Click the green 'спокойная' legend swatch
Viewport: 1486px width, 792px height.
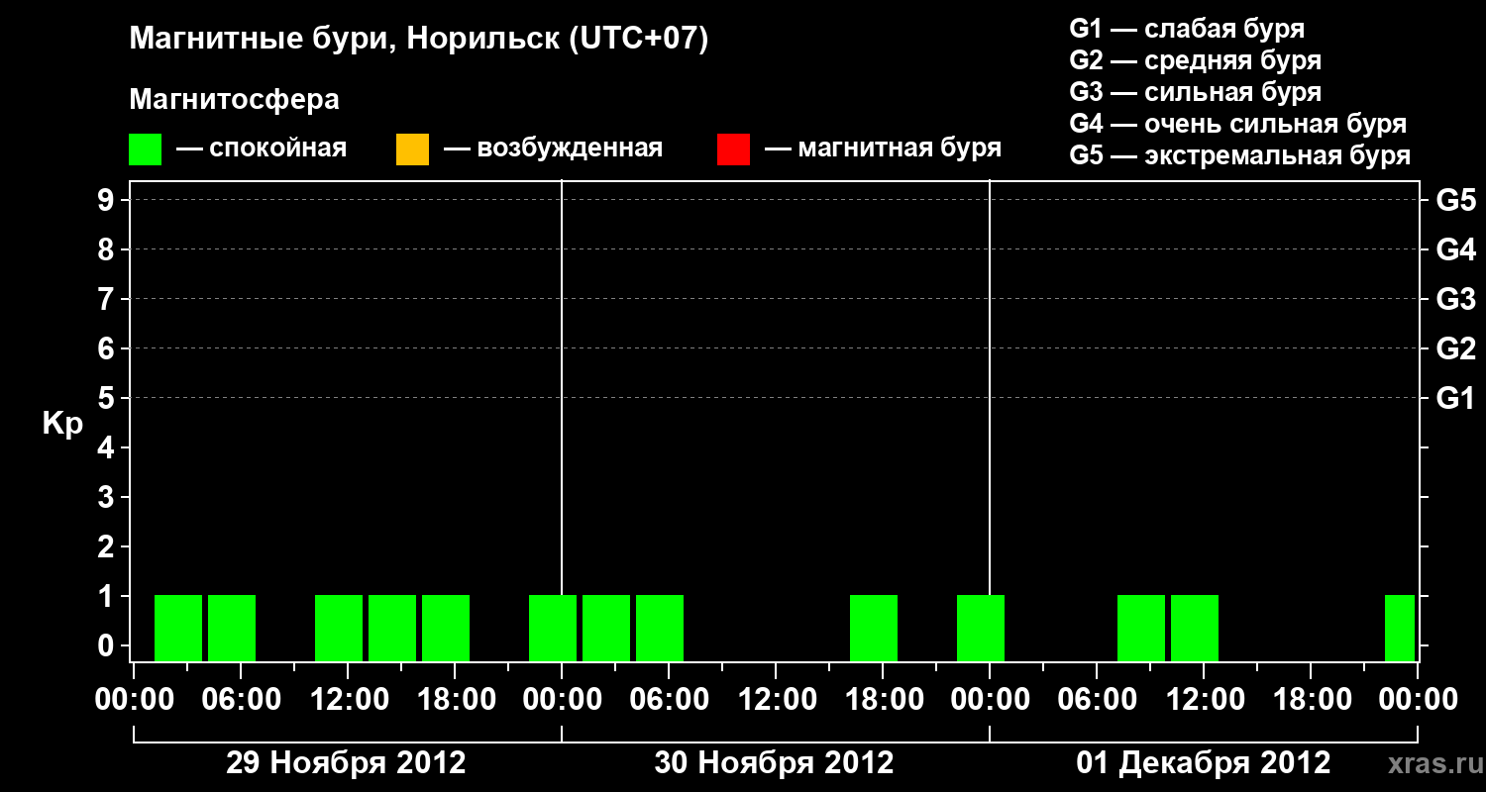coord(146,149)
